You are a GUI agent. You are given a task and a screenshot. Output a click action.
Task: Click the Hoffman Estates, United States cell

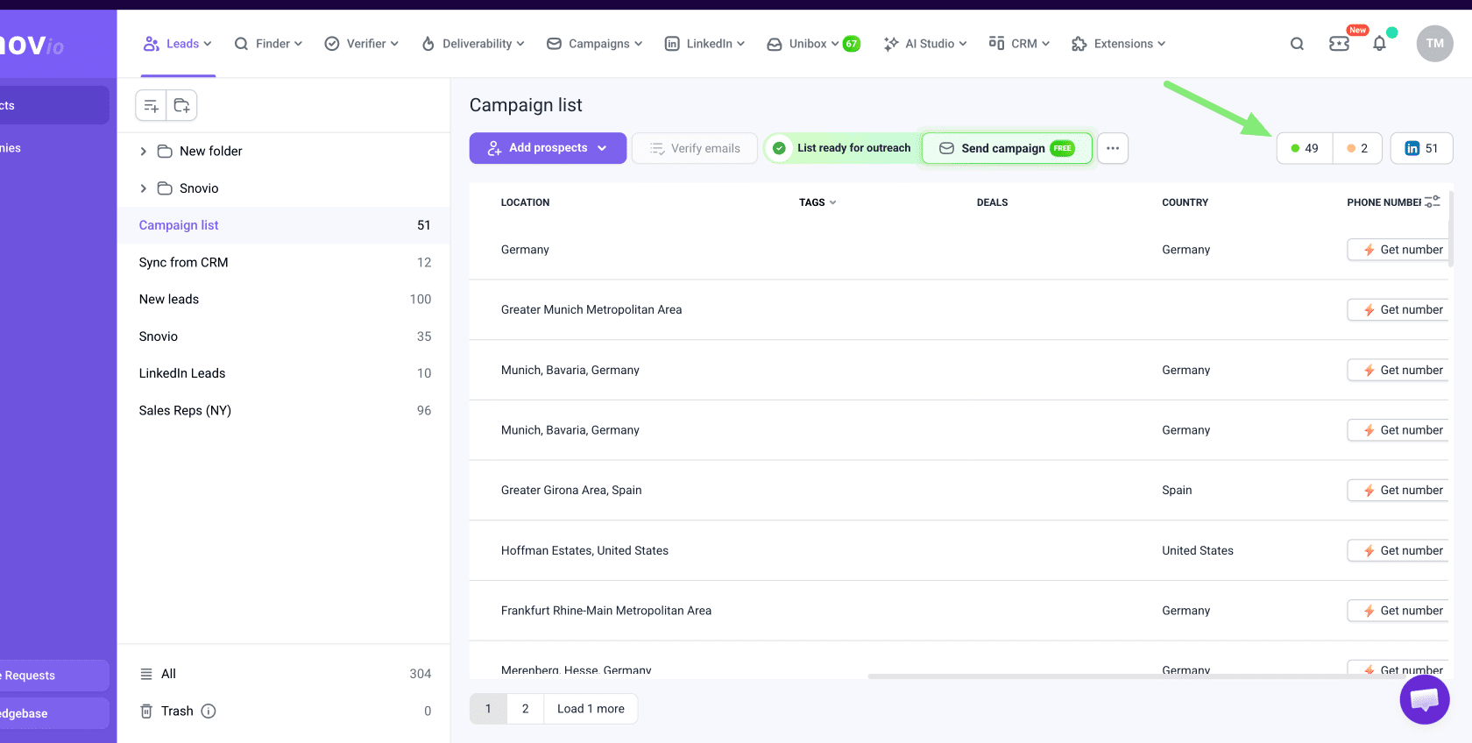584,550
